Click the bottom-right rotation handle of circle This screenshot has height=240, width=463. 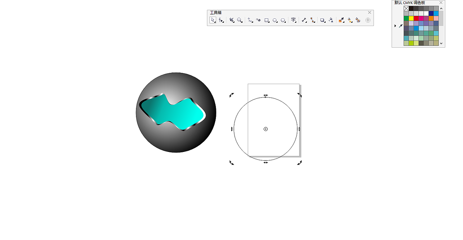coord(300,163)
